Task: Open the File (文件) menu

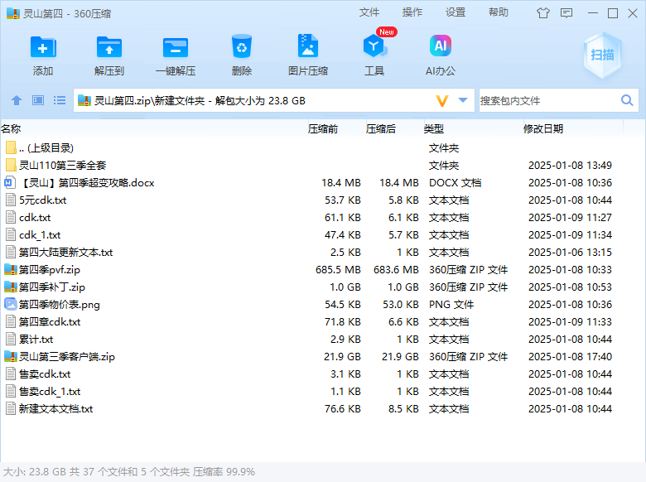Action: pyautogui.click(x=369, y=12)
